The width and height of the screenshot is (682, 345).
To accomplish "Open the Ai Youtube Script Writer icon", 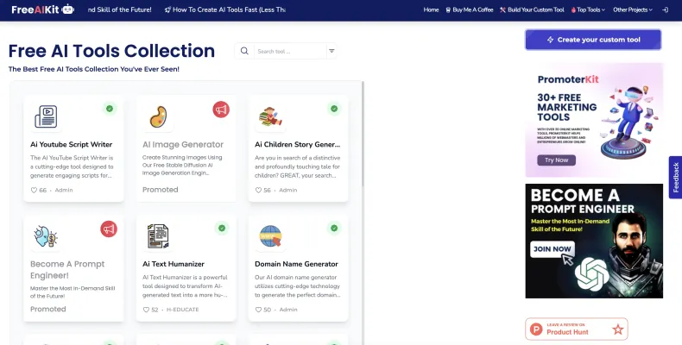I will click(45, 116).
